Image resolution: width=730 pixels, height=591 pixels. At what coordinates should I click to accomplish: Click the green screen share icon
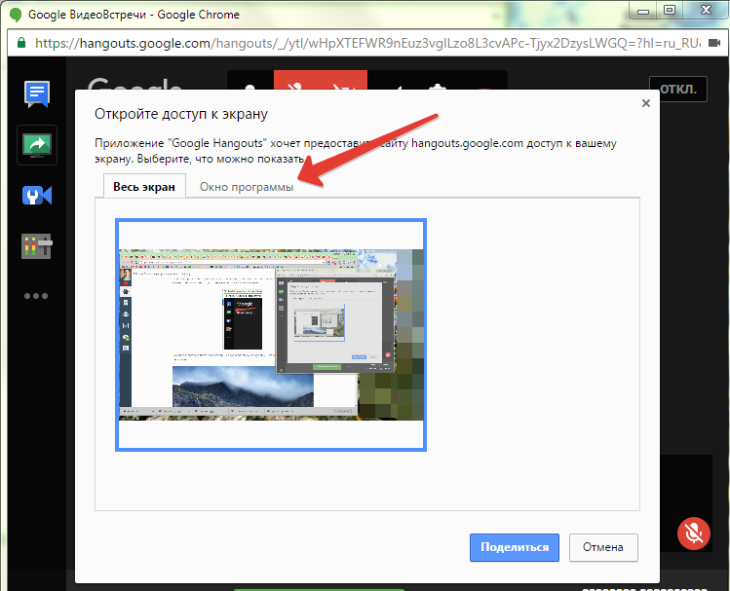point(37,145)
